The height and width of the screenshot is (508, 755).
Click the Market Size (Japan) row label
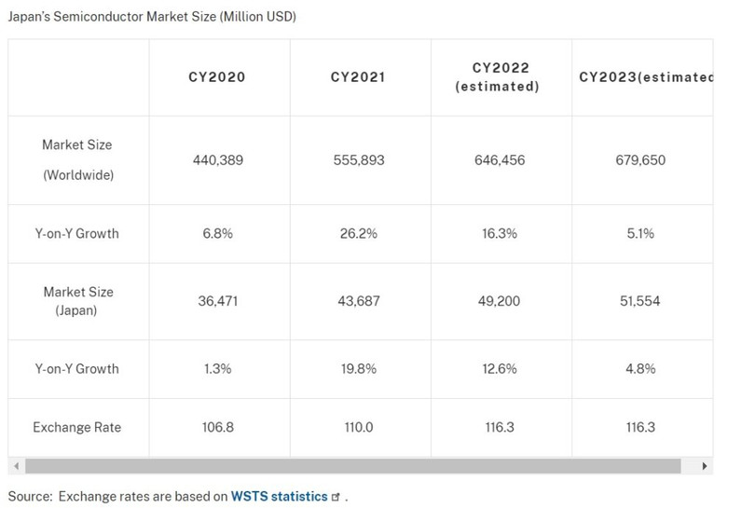77,301
